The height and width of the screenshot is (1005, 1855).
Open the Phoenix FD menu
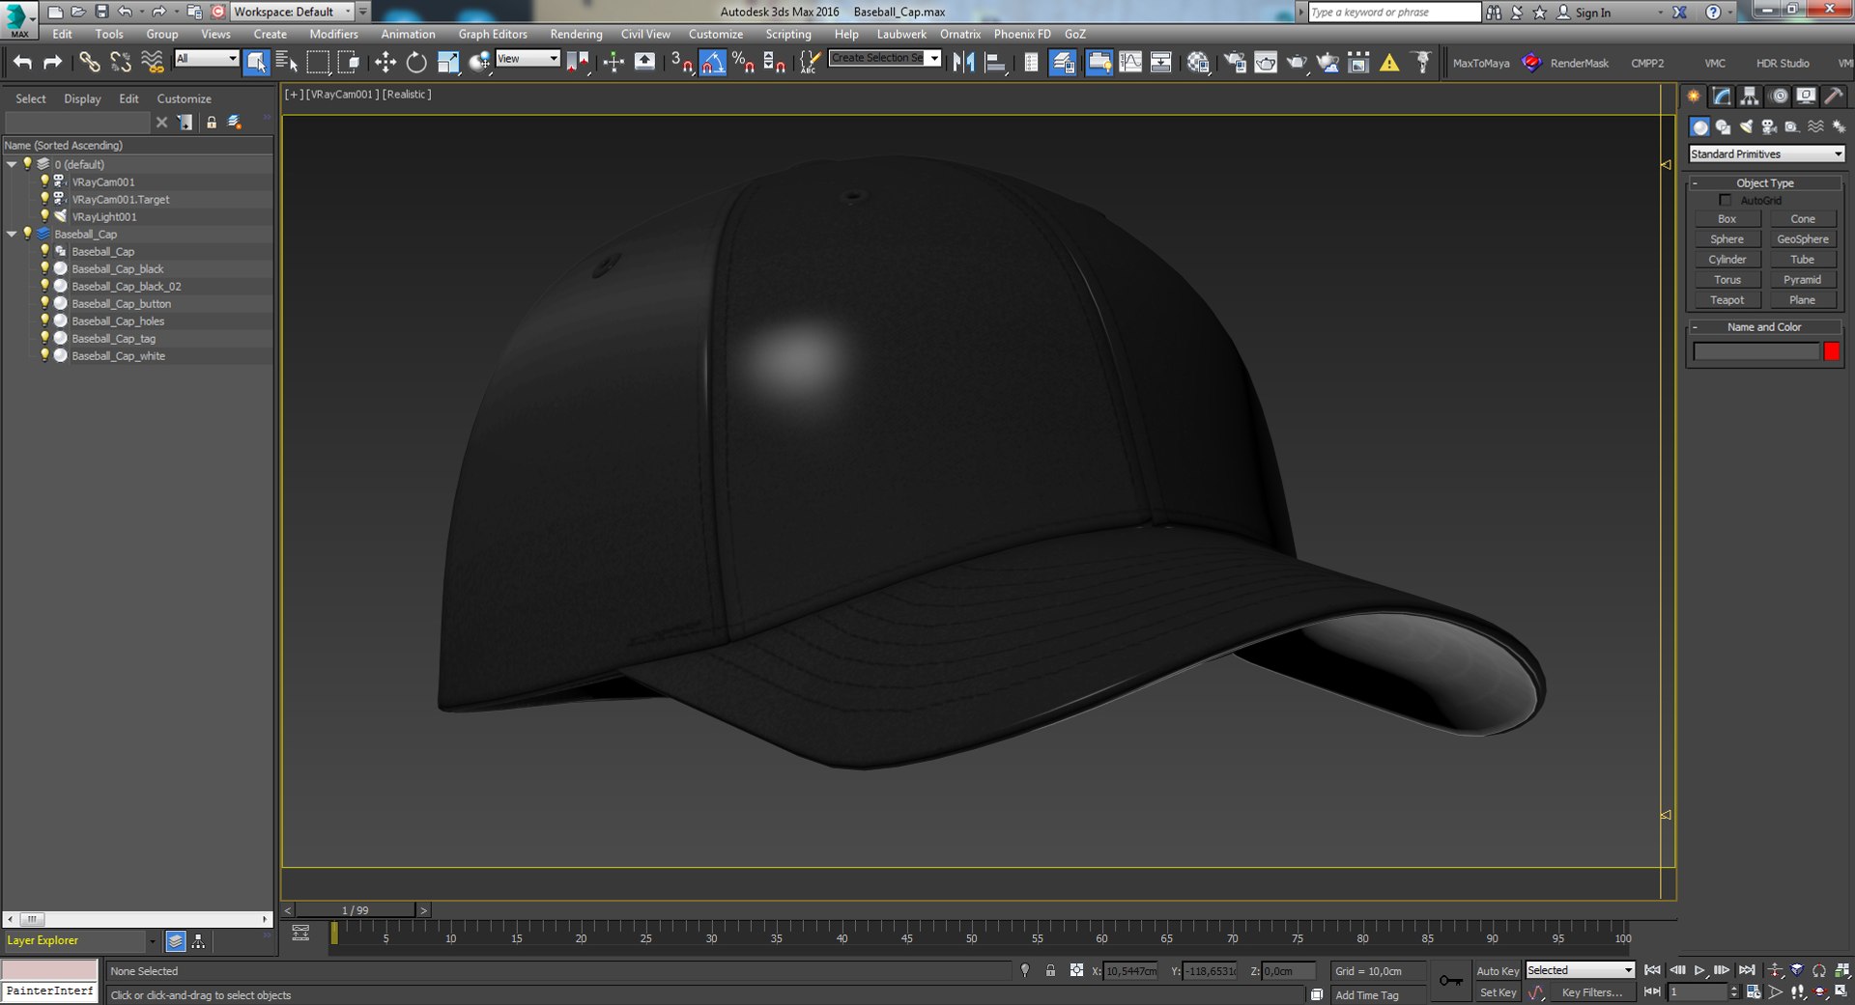tap(1022, 34)
